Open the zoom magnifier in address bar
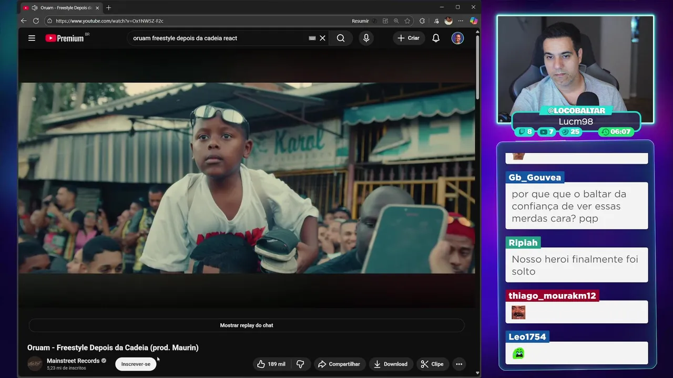Screen dimensions: 673x378 pos(396,21)
